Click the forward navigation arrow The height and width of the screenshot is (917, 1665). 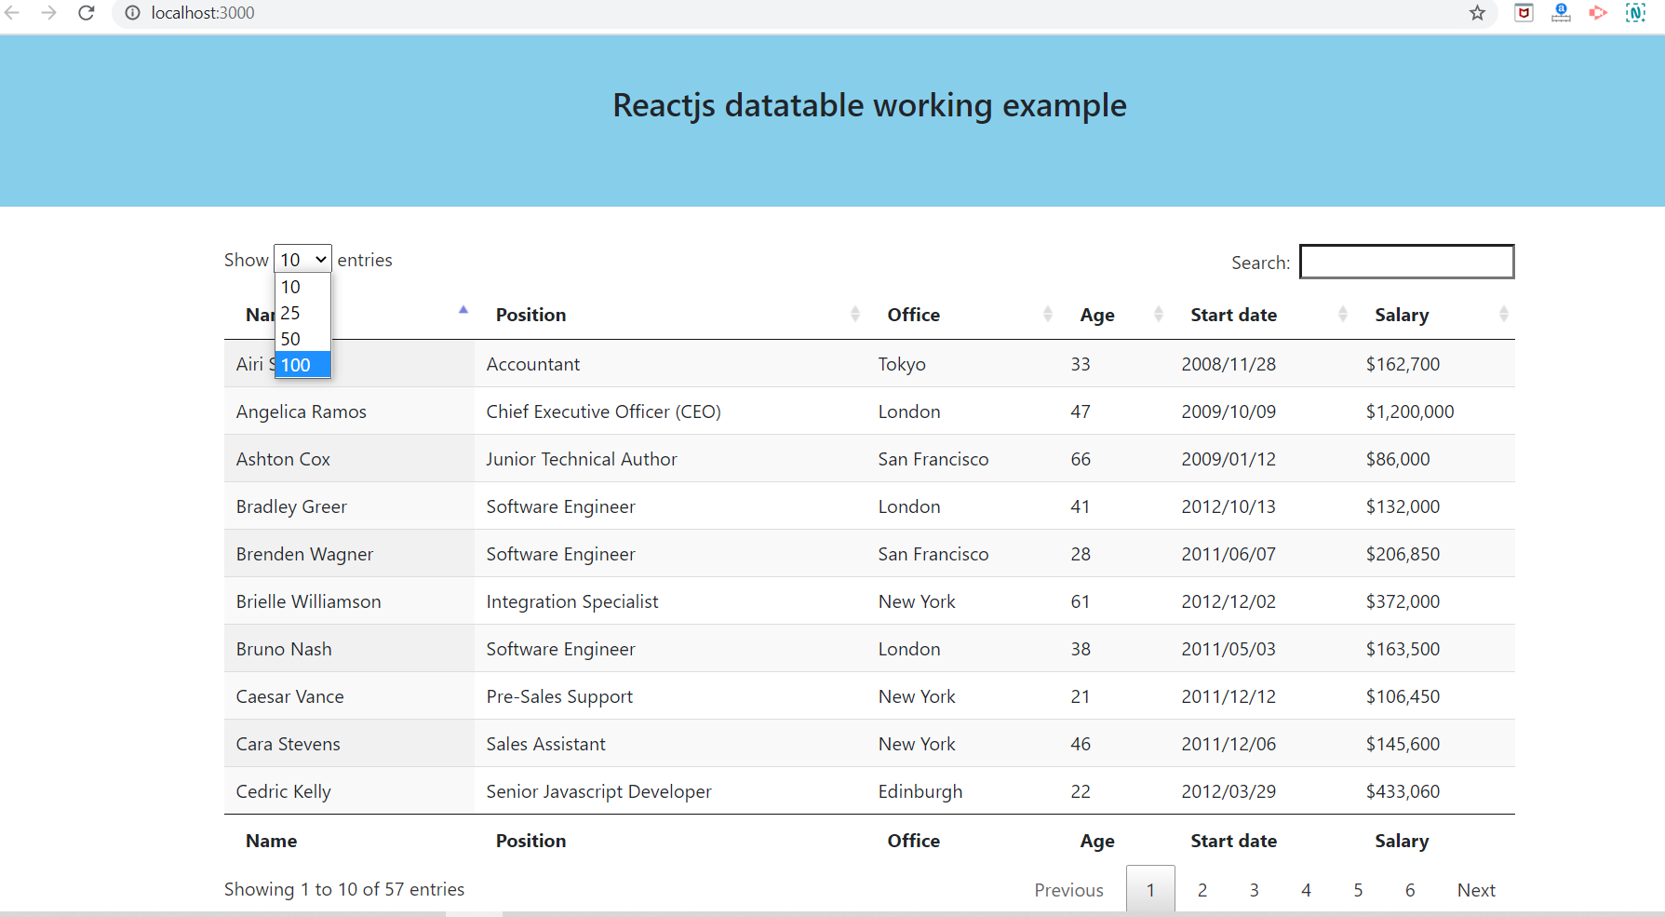point(49,13)
